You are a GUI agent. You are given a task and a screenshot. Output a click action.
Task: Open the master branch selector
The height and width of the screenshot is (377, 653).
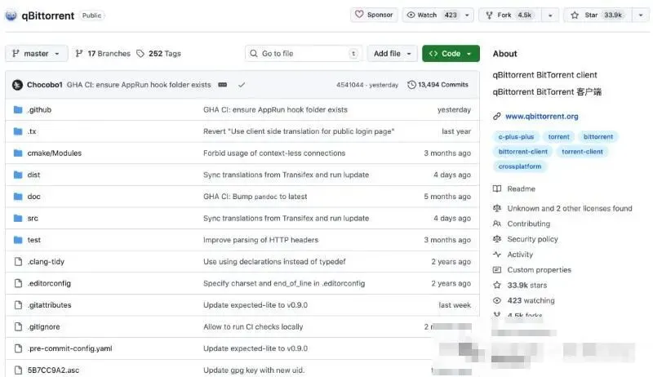(36, 53)
